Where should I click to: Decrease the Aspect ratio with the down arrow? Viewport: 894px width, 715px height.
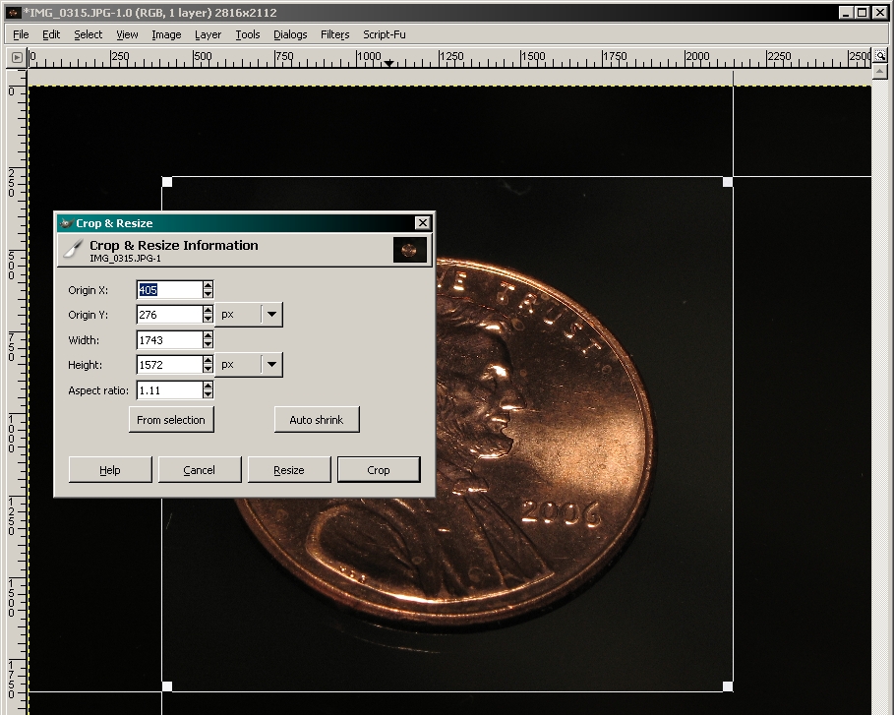pos(208,394)
